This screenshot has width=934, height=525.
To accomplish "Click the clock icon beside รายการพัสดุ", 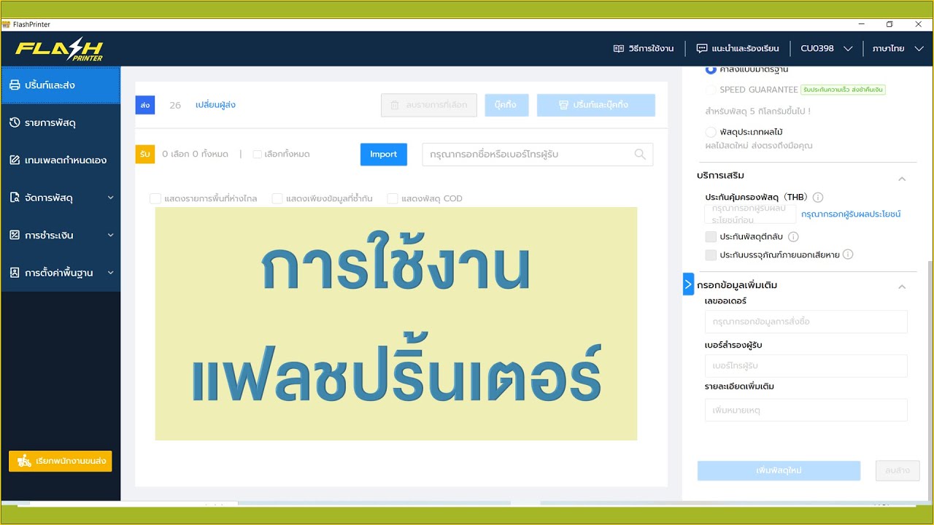I will pyautogui.click(x=15, y=122).
